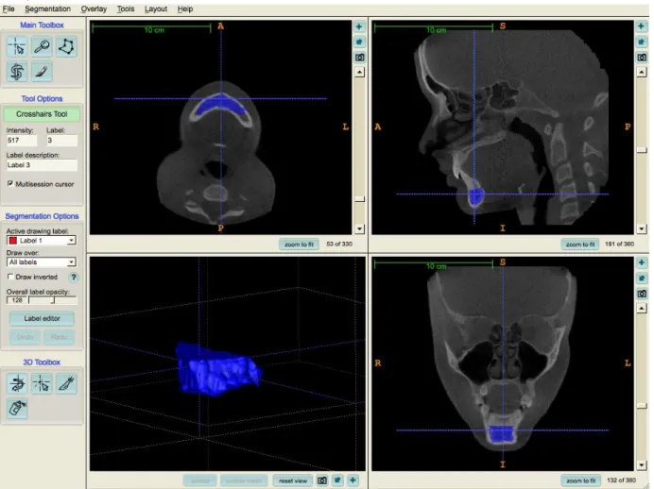Open the Draw over All labels dropdown

[x=41, y=262]
